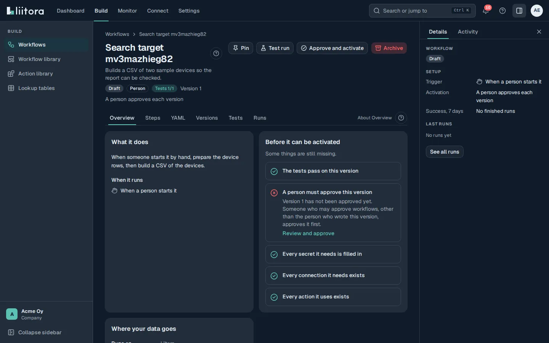
Task: Click check icon for secrets filled in
Action: 274,255
